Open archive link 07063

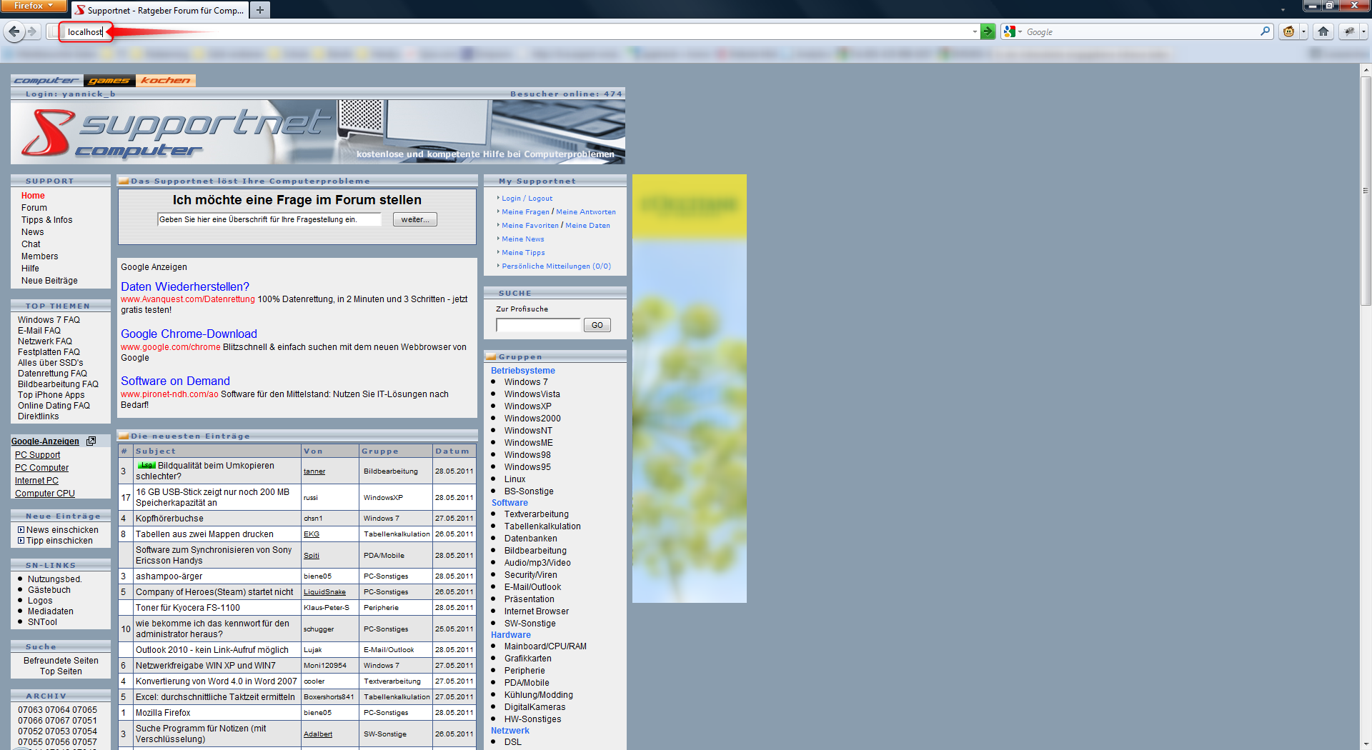(30, 710)
